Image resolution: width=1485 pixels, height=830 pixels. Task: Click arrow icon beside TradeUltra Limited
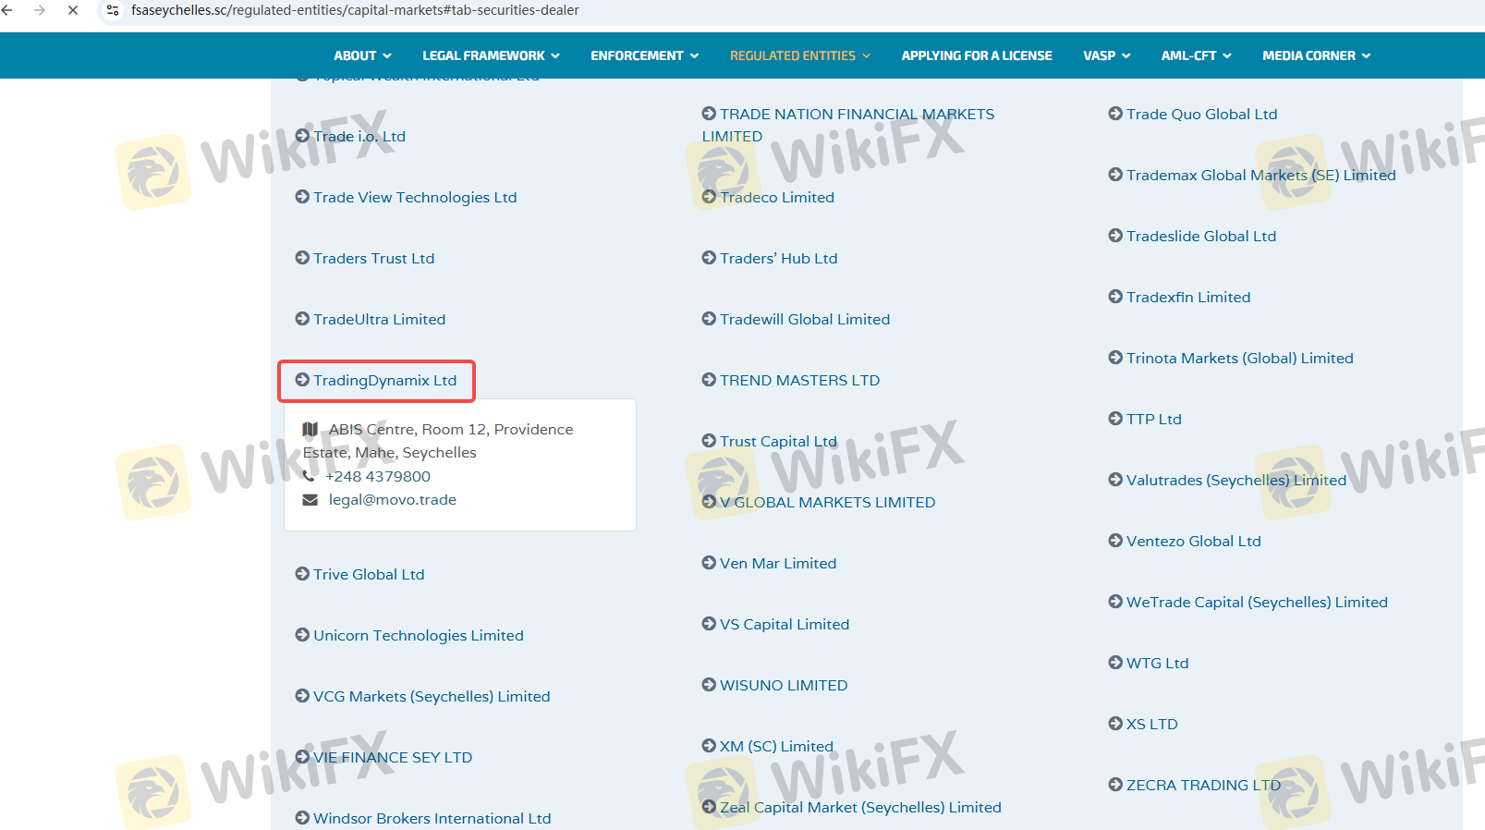coord(302,319)
